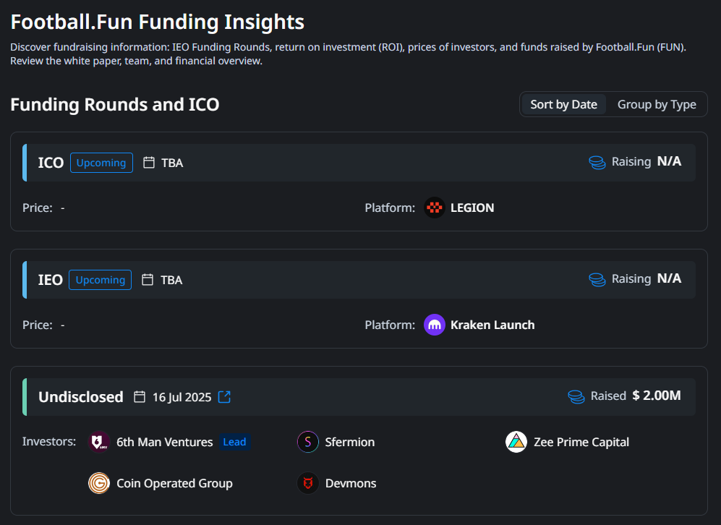Click calendar icon in the IEO row
The image size is (721, 525).
(x=148, y=280)
